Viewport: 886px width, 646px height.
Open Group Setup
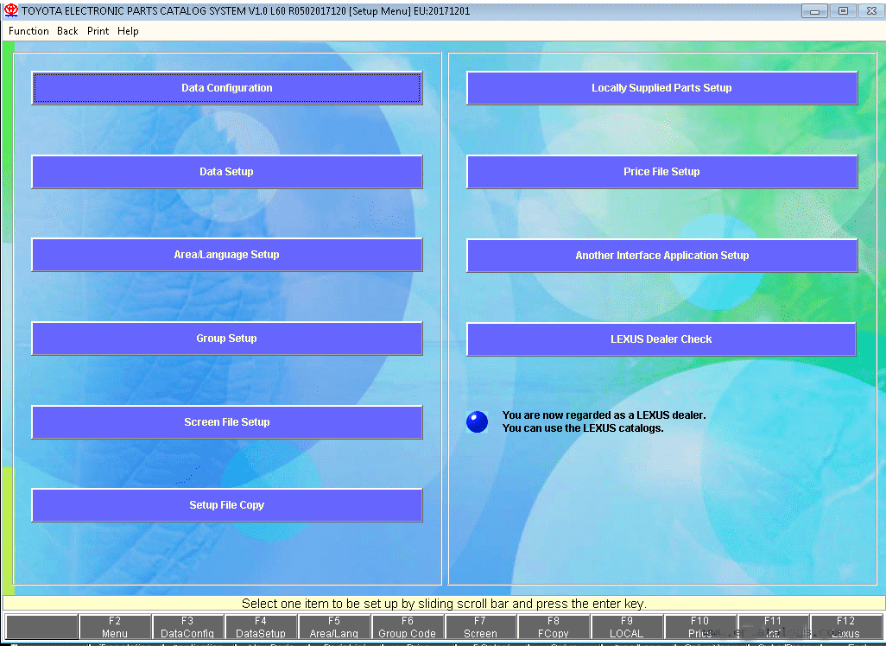coord(226,339)
